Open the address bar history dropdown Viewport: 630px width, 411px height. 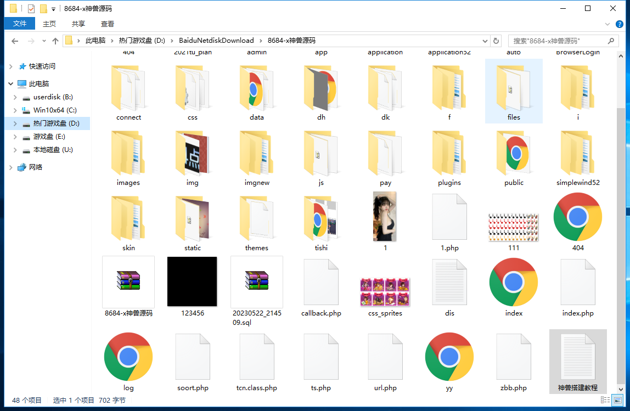(485, 41)
